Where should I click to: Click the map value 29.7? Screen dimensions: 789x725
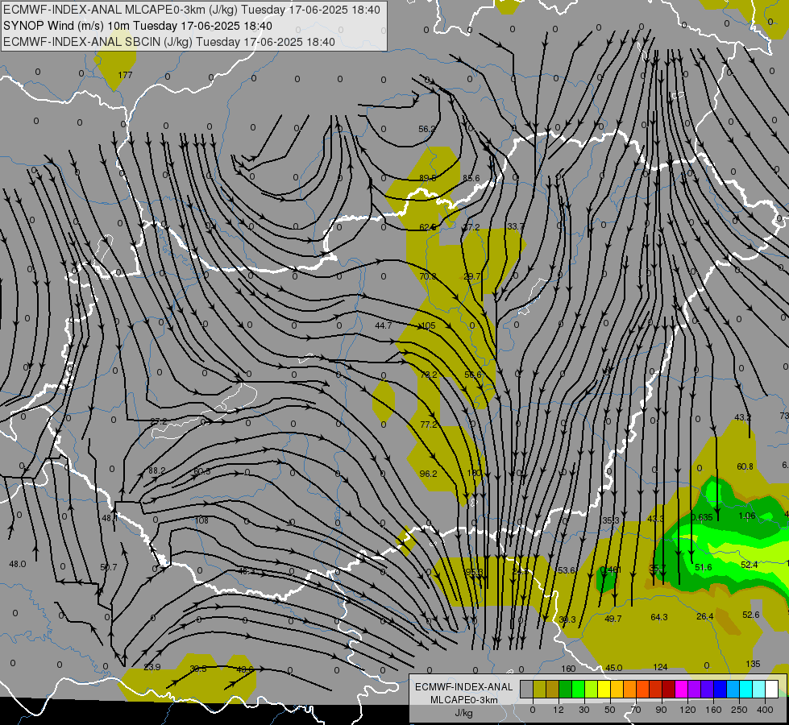[471, 276]
